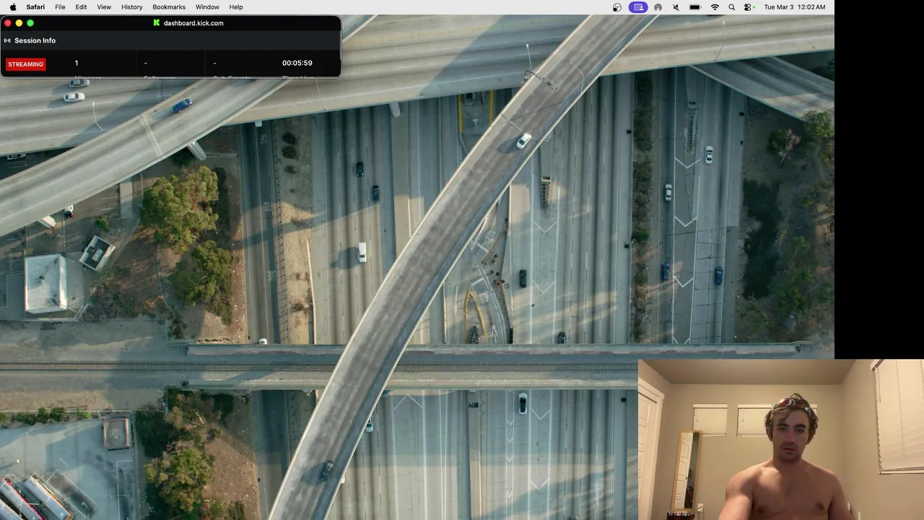Image resolution: width=924 pixels, height=520 pixels.
Task: Open Control Center icon
Action: point(749,7)
